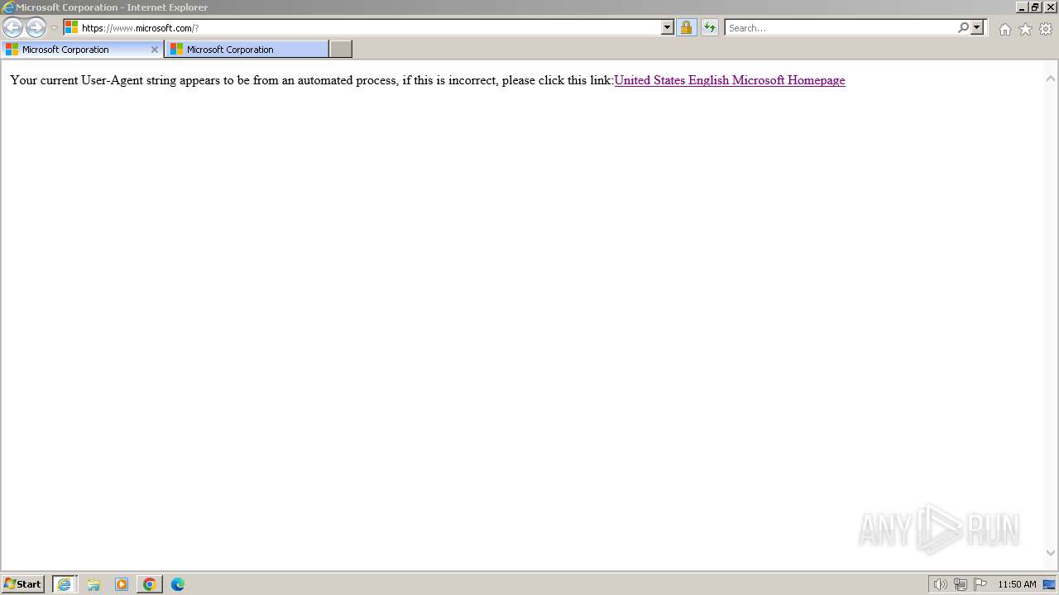Click the Microsoft site icon in the address bar
The width and height of the screenshot is (1059, 595).
click(71, 27)
